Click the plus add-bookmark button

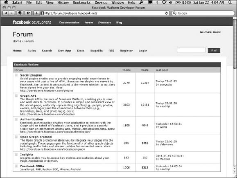(x=36, y=13)
